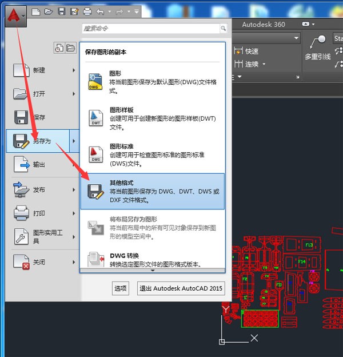Expand the 新建 submenu arrow
Viewport: 343px width, 357px height.
74,70
